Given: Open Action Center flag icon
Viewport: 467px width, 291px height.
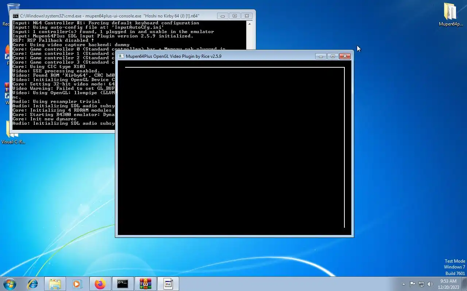Looking at the screenshot, I should tap(412, 284).
